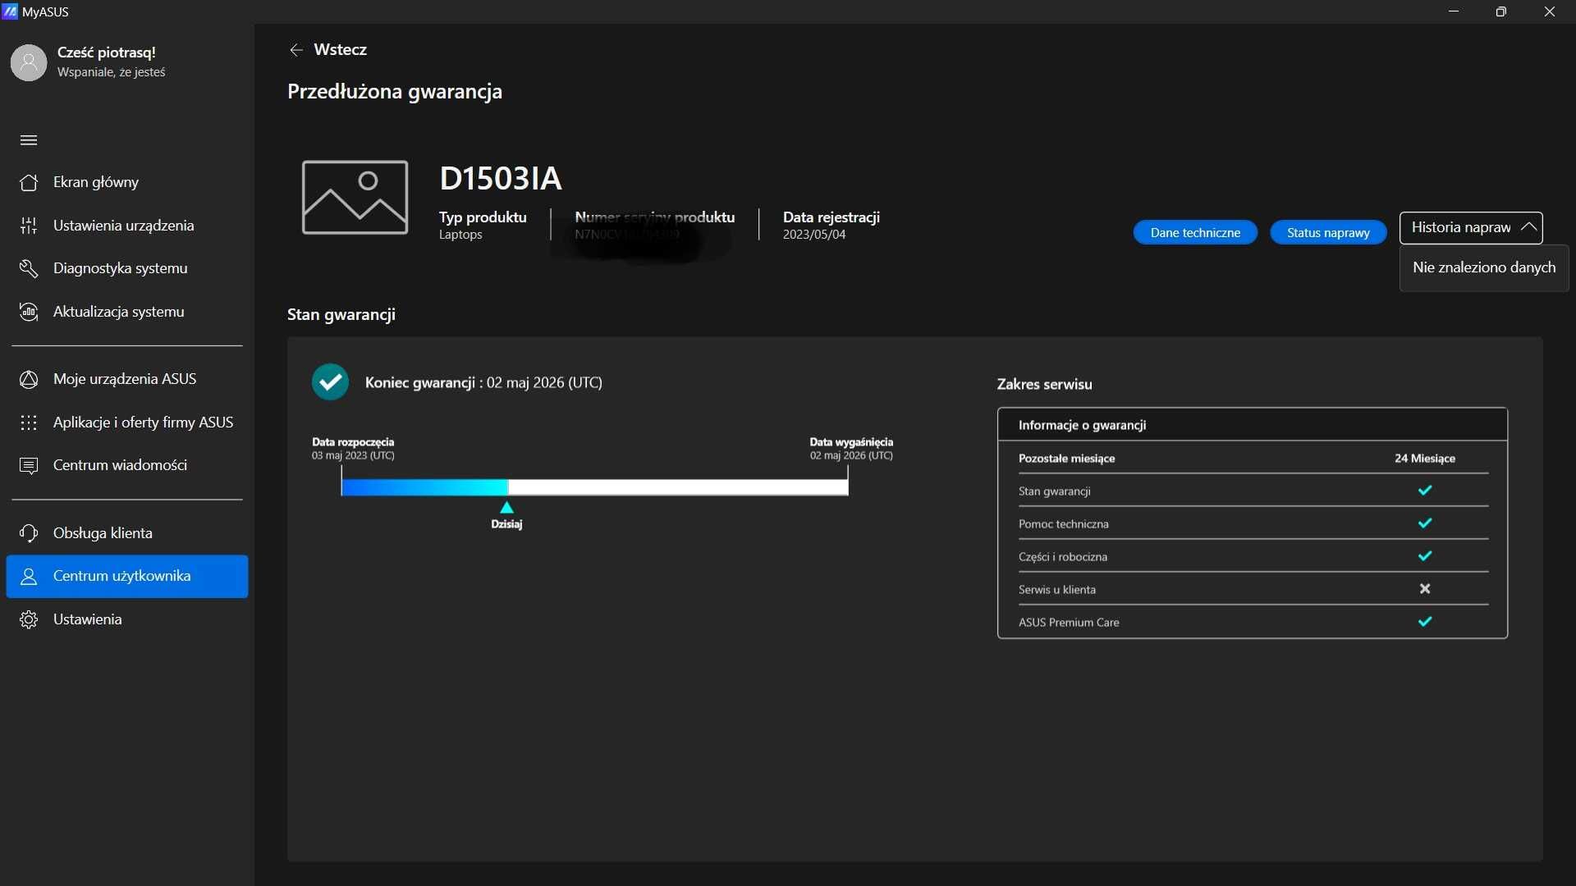Click the MyASUS logo in the title bar
Viewport: 1576px width, 886px height.
point(10,11)
